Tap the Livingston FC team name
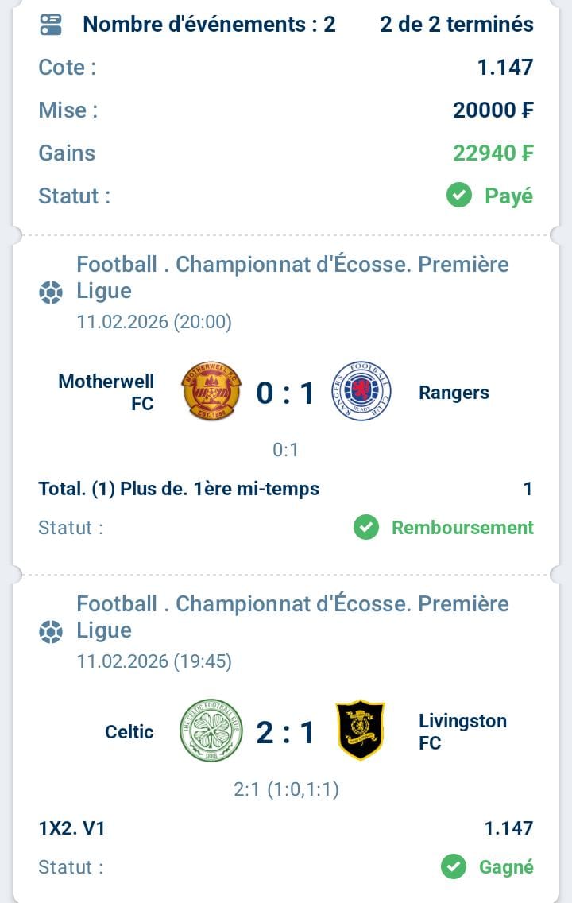This screenshot has height=903, width=572. [x=462, y=731]
